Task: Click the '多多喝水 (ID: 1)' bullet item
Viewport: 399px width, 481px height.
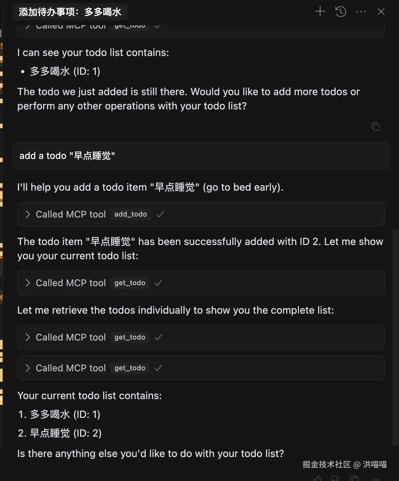Action: pyautogui.click(x=65, y=71)
